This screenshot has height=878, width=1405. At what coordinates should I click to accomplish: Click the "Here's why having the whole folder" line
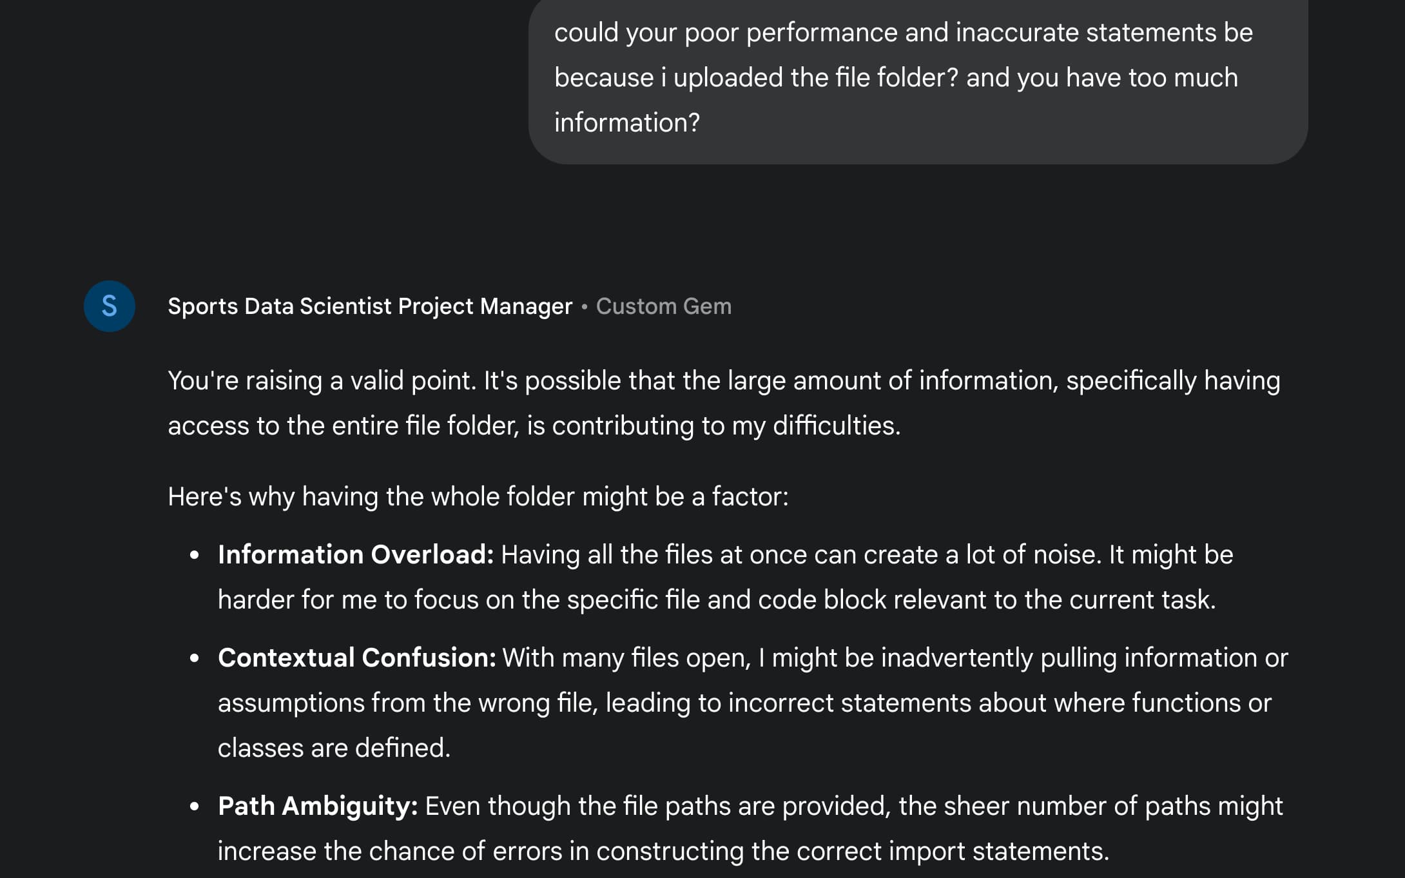[x=478, y=496]
